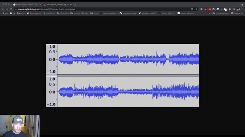Close the first audio waveform tab
Viewport: 245px width, 137px height.
tap(41, 5)
